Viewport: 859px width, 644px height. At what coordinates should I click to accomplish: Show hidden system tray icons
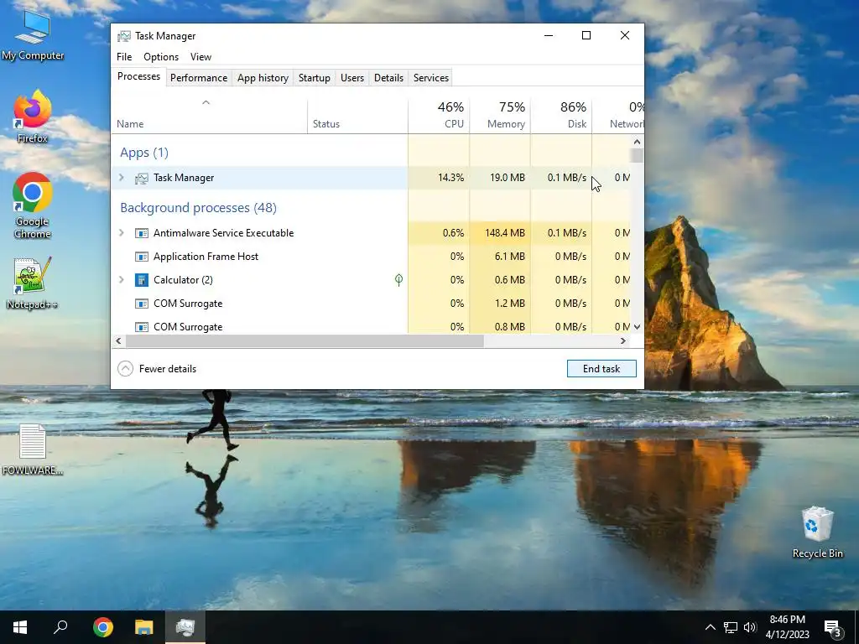pos(710,627)
